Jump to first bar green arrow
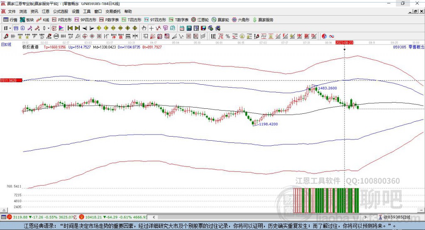This screenshot has height=230, width=425. tap(70, 28)
